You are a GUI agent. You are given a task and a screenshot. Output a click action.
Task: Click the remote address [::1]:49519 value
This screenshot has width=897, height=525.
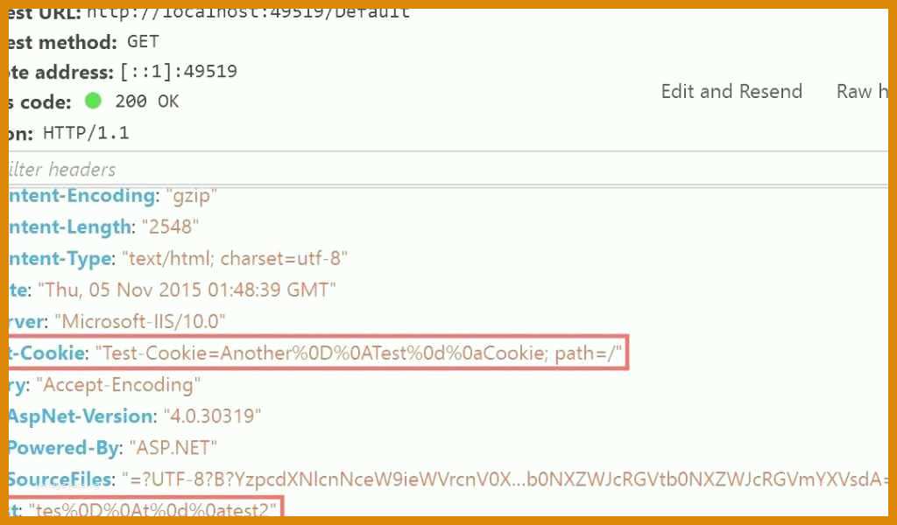179,72
